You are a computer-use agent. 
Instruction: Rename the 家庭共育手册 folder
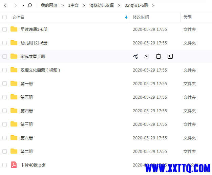click(170, 56)
